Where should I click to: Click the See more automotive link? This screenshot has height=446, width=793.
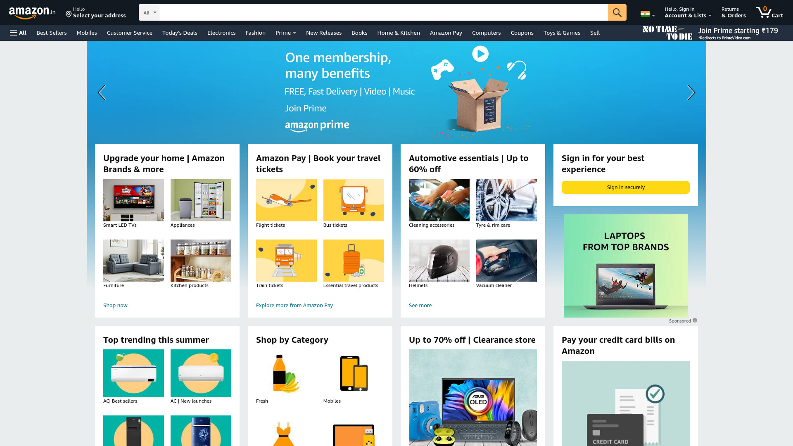tap(420, 305)
